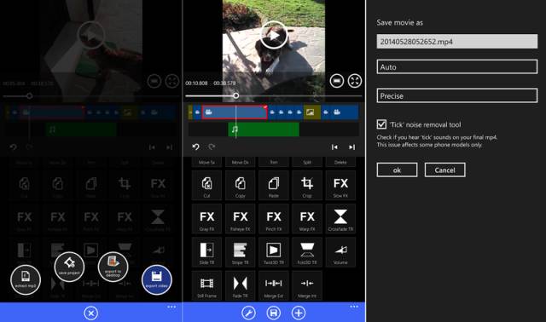The height and width of the screenshot is (322, 546).
Task: Tap the Move Dx tile
Action: pyautogui.click(x=241, y=162)
